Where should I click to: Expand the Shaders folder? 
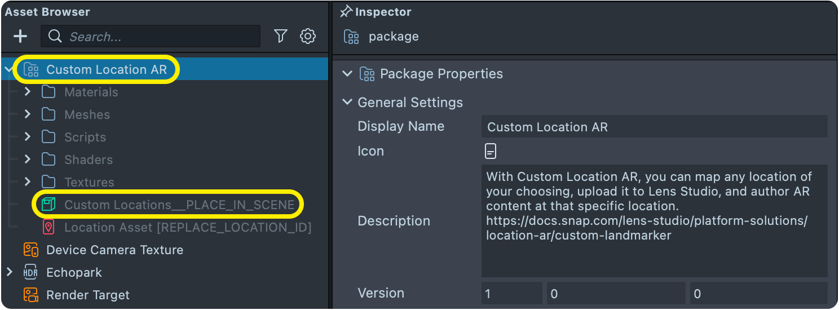(x=27, y=160)
